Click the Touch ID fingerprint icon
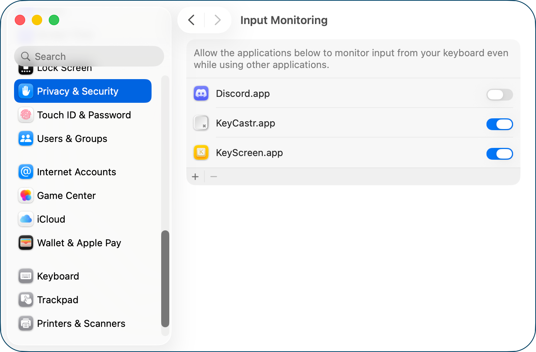536x352 pixels. click(x=26, y=115)
